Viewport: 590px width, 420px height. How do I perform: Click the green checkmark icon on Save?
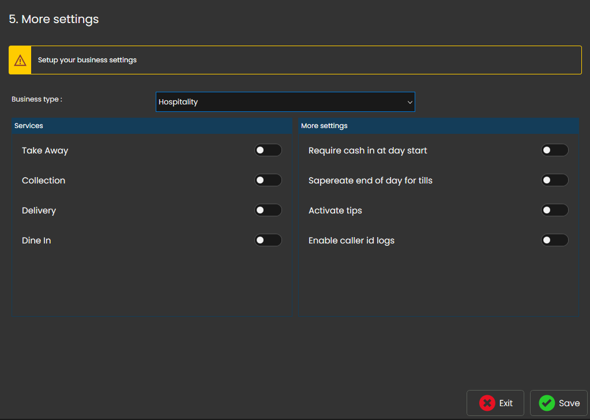pos(547,403)
